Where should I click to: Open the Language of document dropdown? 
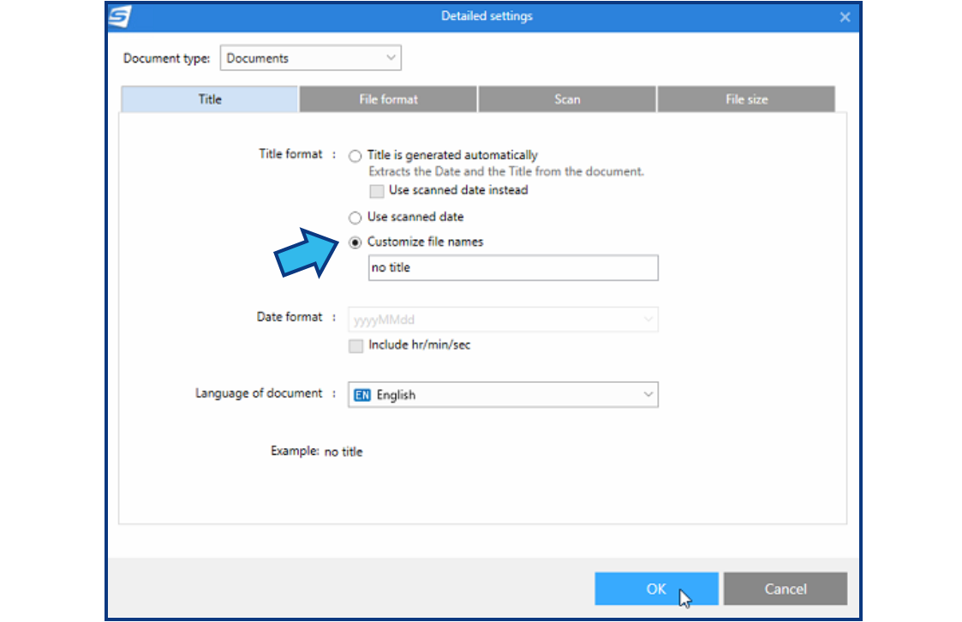point(503,395)
